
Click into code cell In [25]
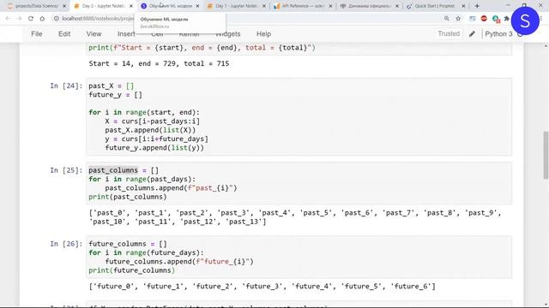pos(299,183)
